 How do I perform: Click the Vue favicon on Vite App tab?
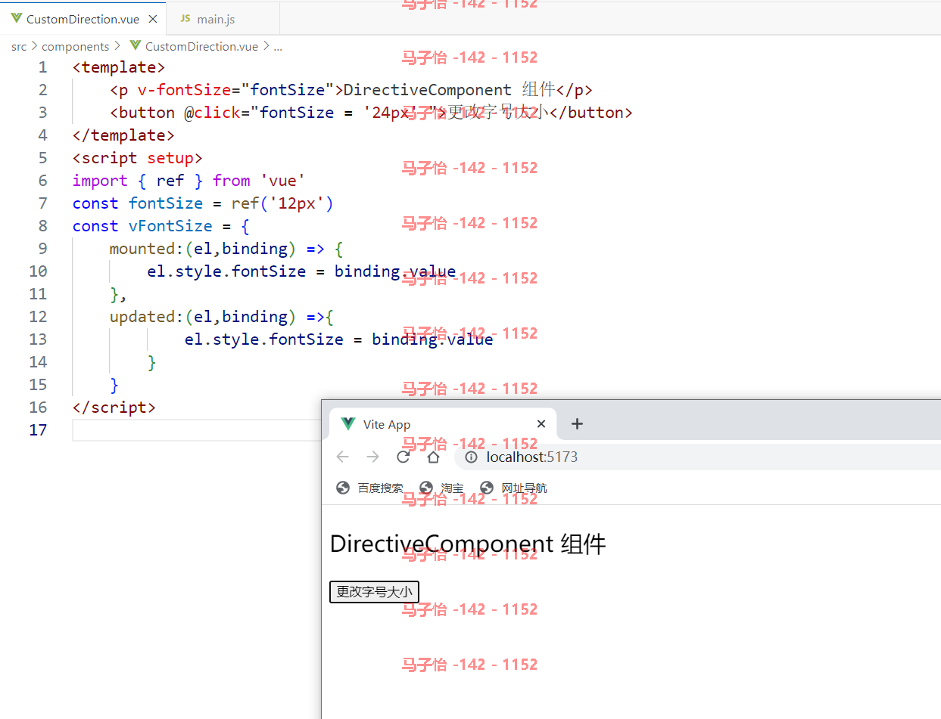pos(348,424)
